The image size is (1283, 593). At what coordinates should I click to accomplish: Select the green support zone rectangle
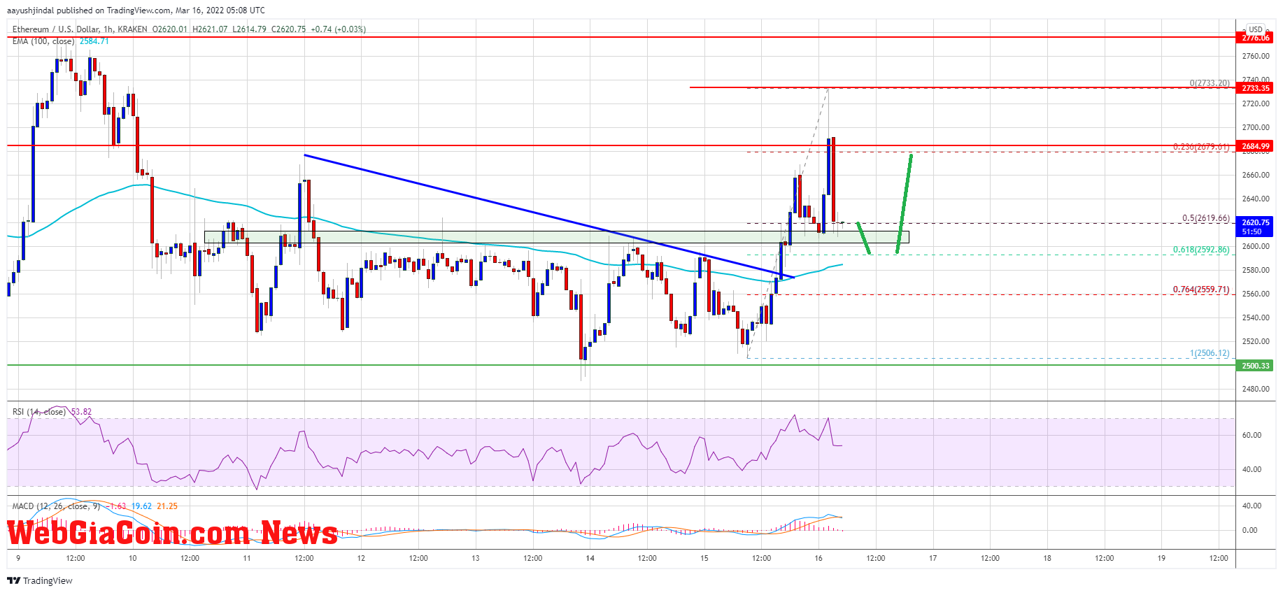coord(556,237)
